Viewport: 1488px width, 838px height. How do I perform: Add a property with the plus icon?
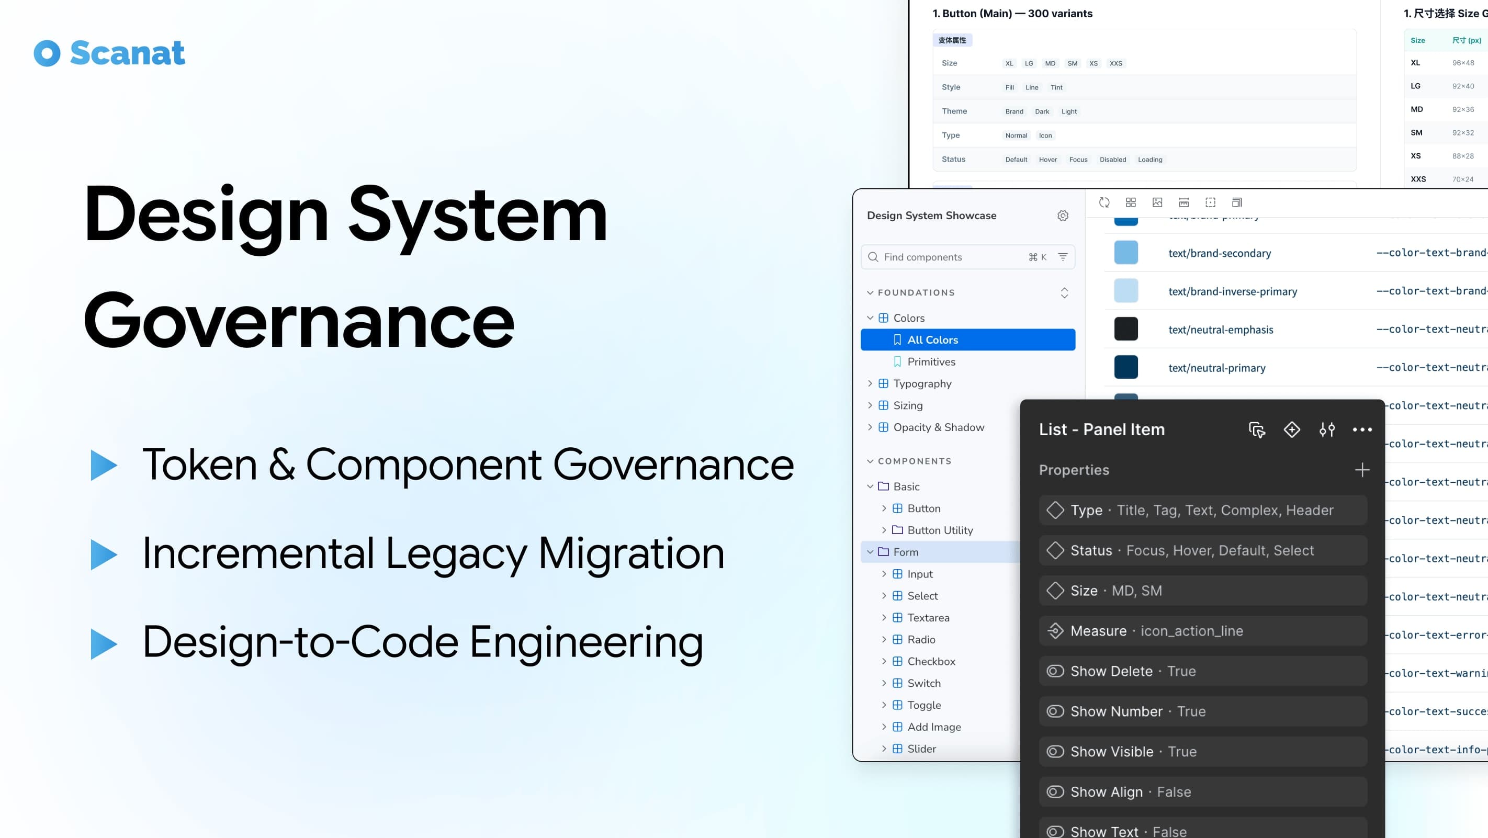click(1362, 470)
